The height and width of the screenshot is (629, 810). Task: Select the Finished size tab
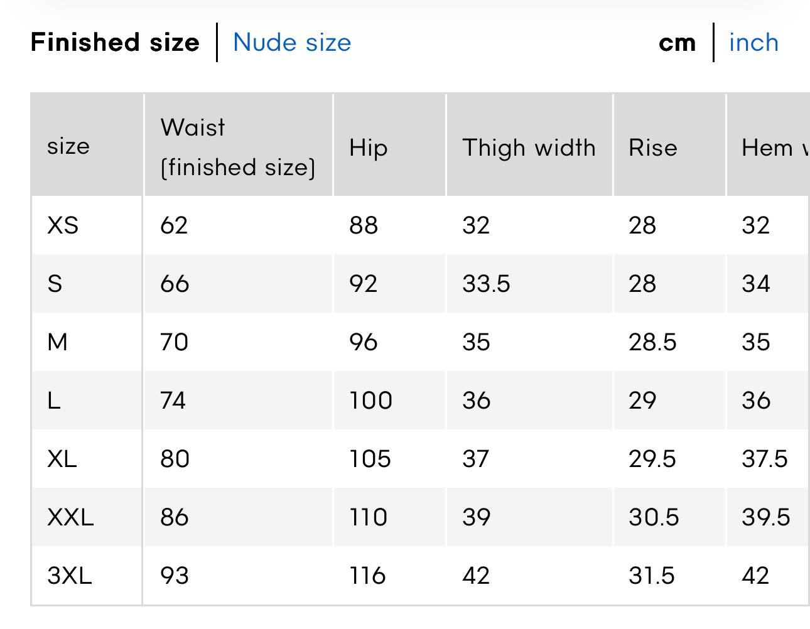pyautogui.click(x=115, y=43)
